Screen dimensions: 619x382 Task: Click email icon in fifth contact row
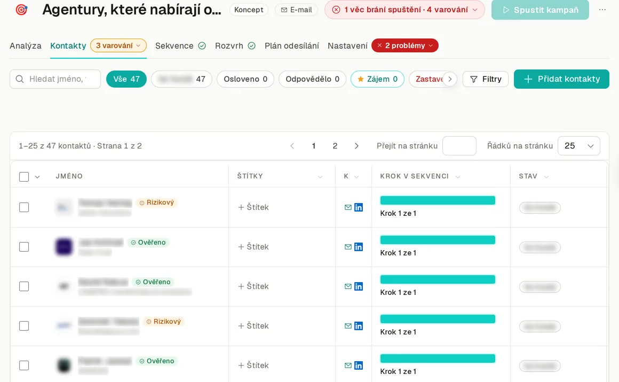tap(348, 365)
